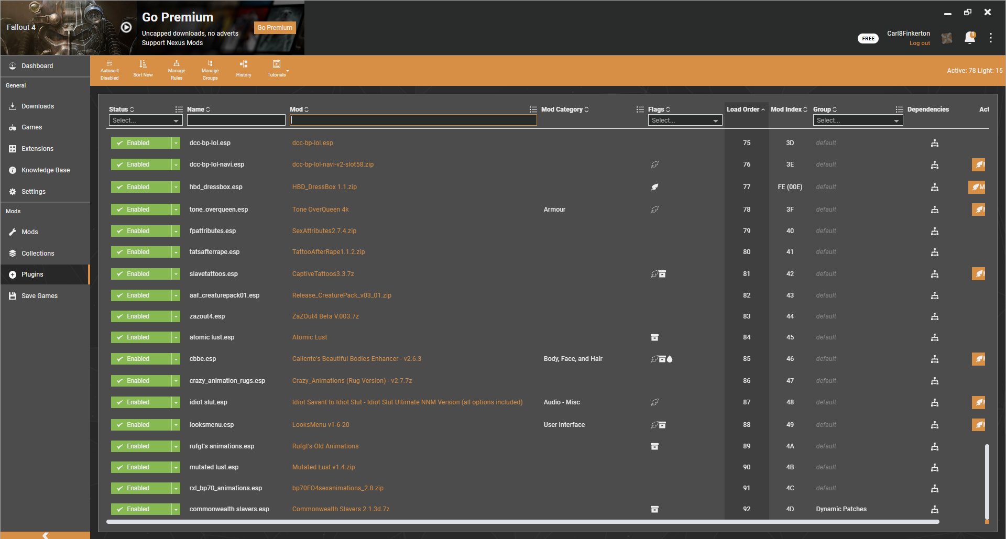Open dependencies icon for commonwealth slavers.esp
Viewport: 1006px width, 539px height.
[x=935, y=509]
